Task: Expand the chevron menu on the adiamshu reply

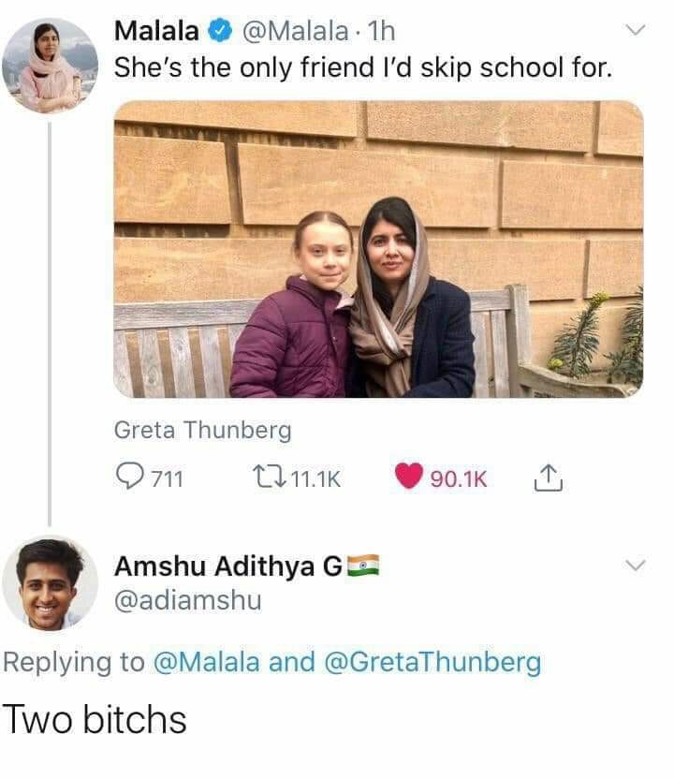Action: click(x=636, y=566)
